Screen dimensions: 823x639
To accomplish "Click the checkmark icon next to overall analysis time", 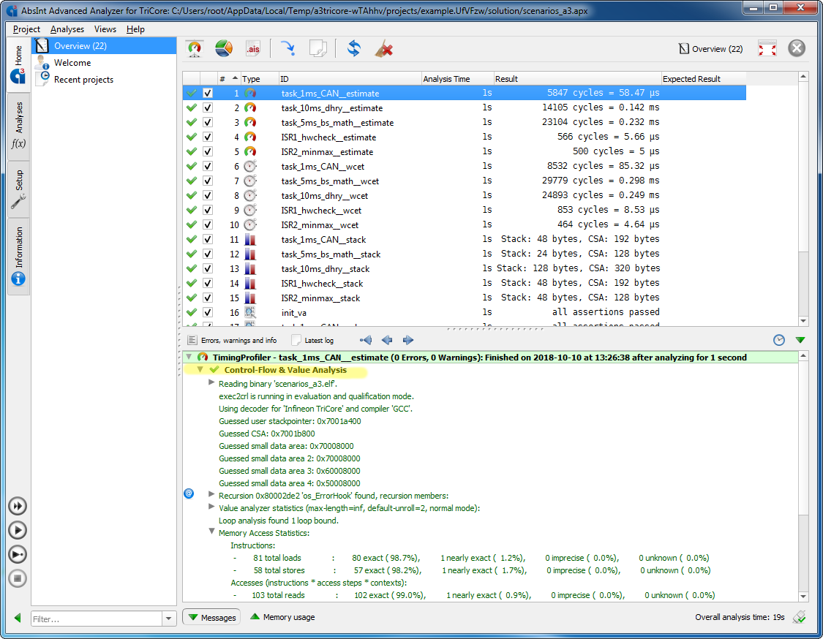I will tap(800, 617).
